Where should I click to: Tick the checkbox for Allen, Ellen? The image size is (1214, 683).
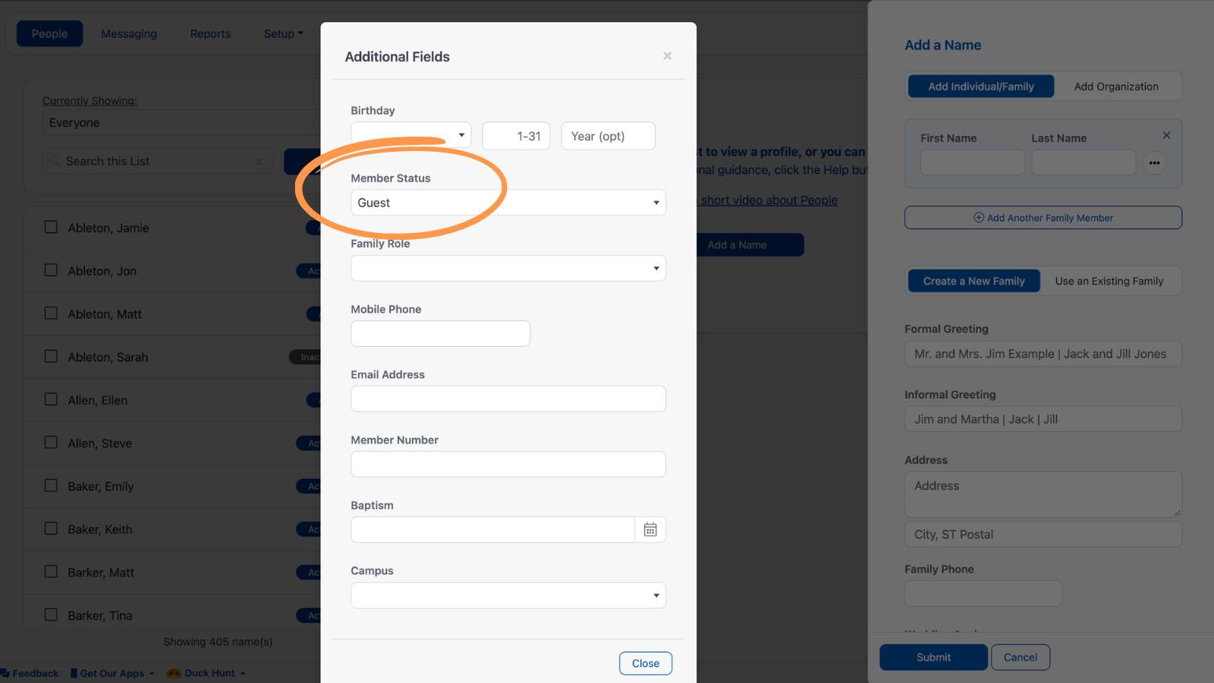[x=51, y=399]
